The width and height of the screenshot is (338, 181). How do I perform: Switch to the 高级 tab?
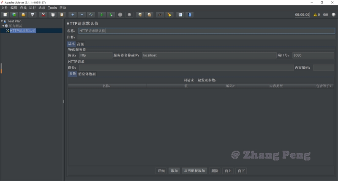coord(80,44)
